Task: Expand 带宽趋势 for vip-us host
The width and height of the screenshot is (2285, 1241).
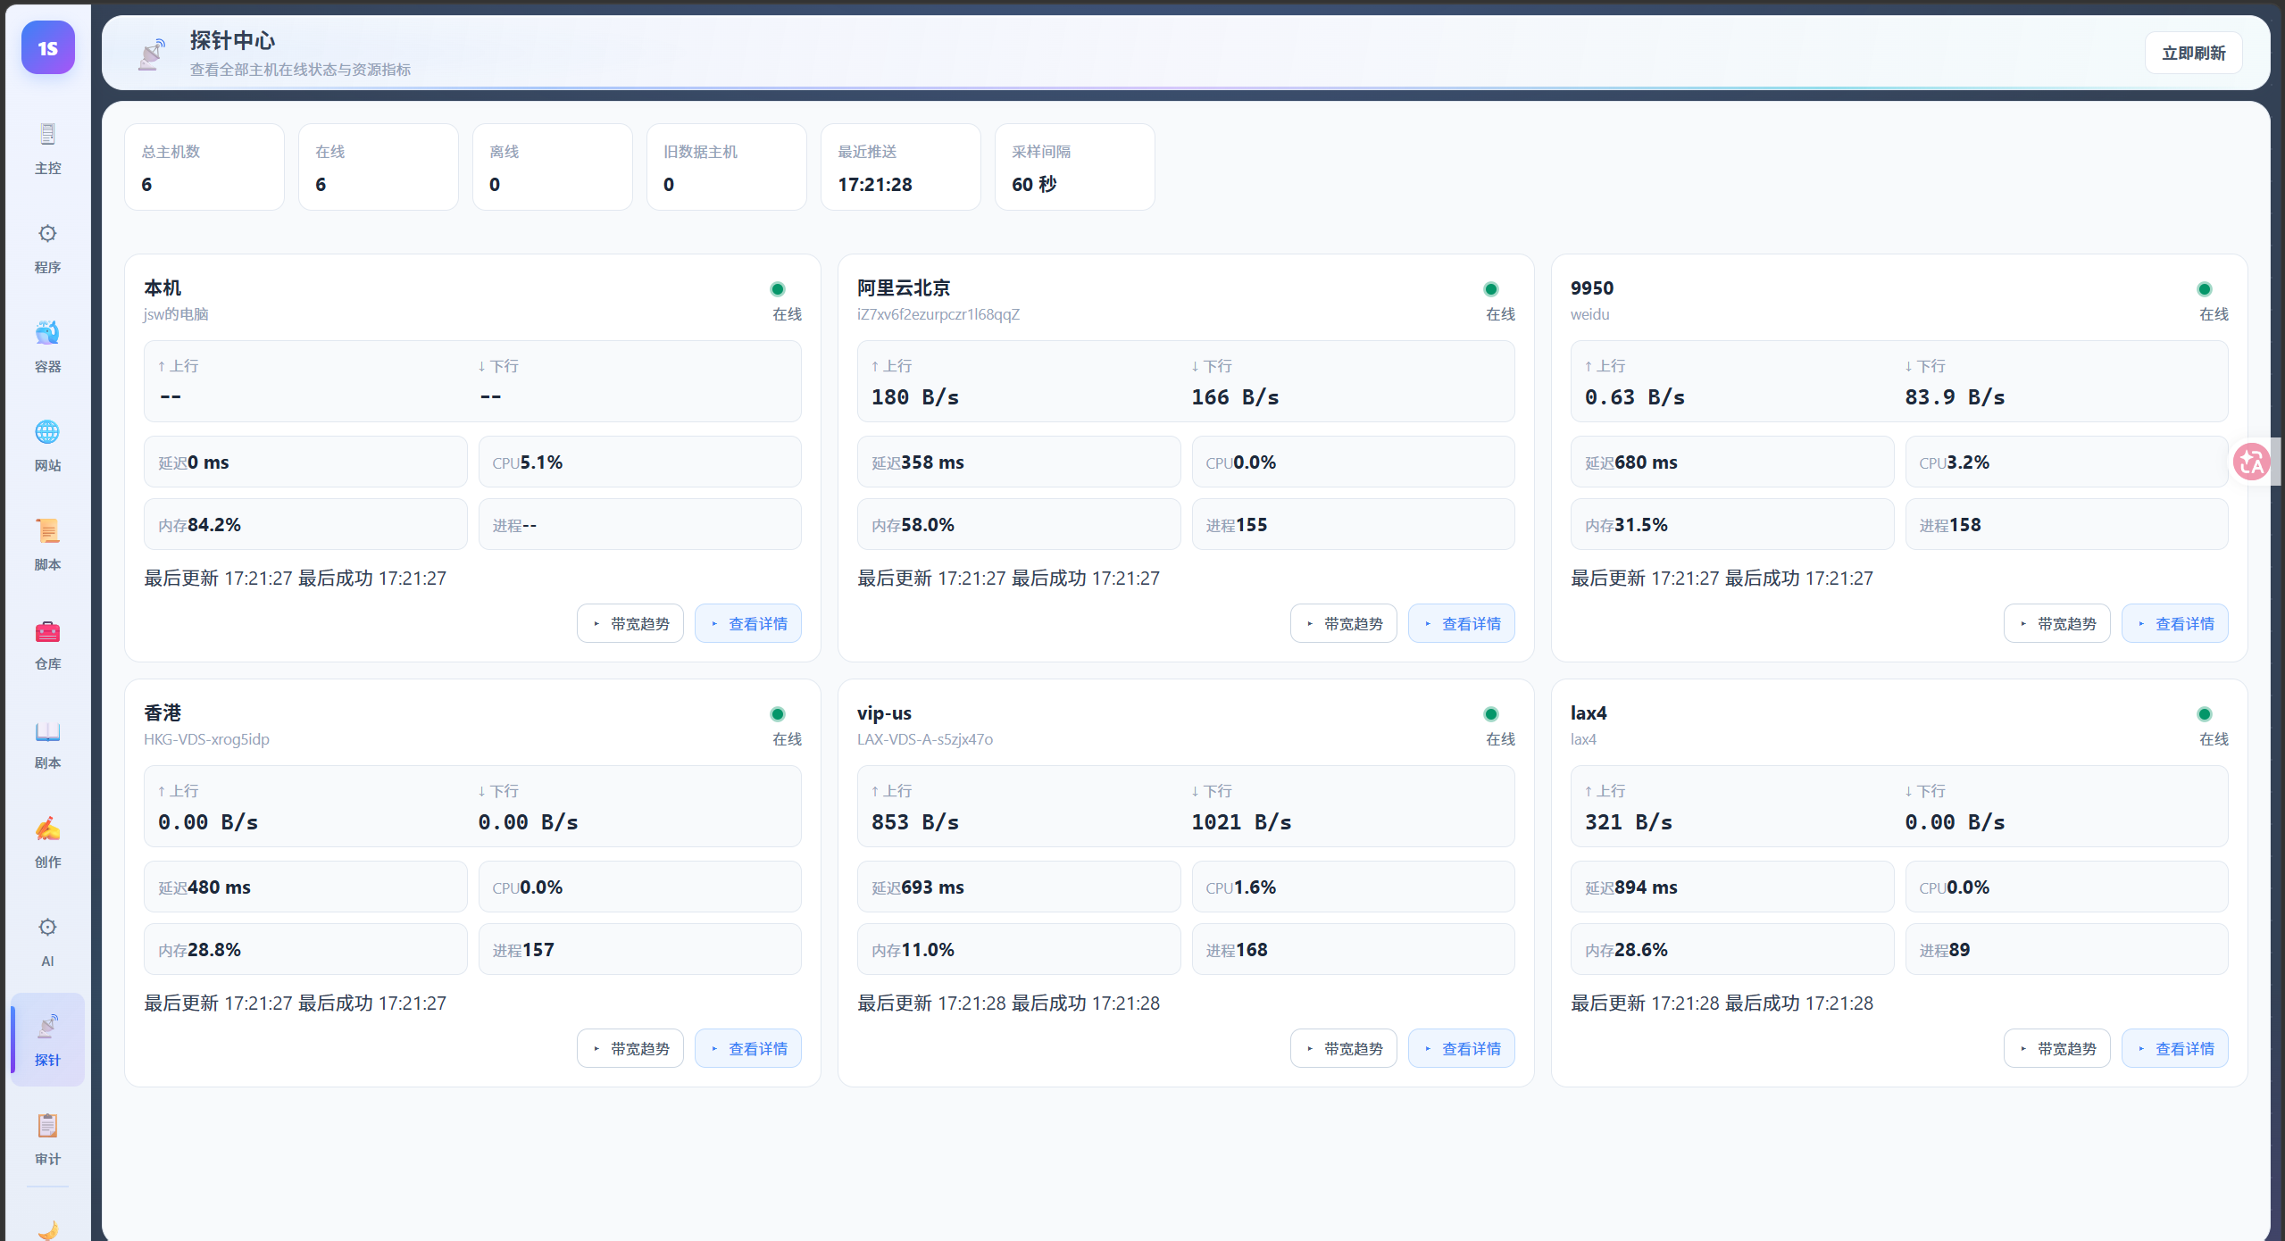Action: pos(1343,1048)
